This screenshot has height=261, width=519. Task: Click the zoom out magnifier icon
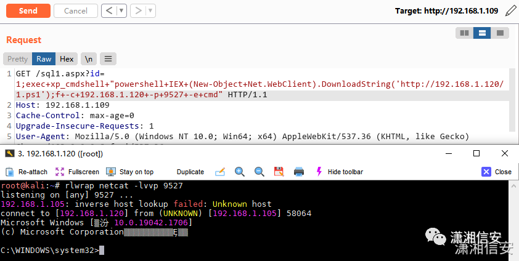click(259, 172)
